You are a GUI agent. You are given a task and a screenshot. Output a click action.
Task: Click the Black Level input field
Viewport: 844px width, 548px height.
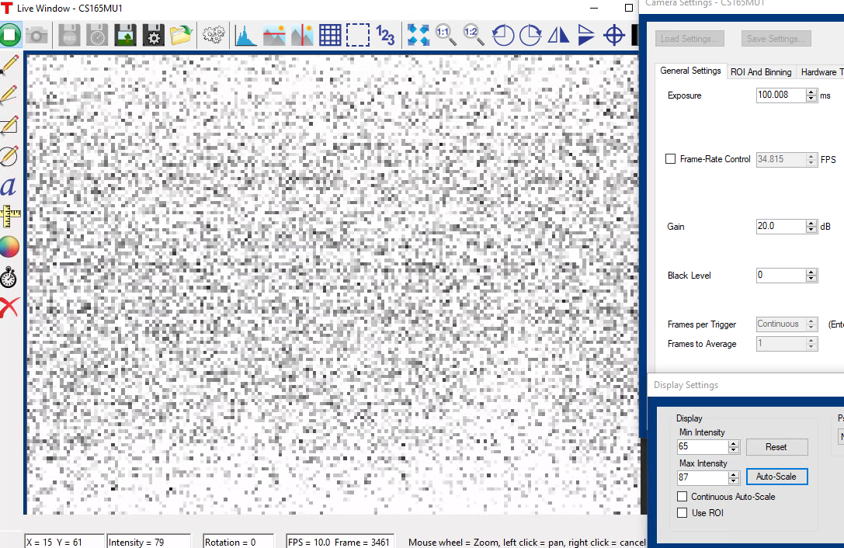[780, 275]
